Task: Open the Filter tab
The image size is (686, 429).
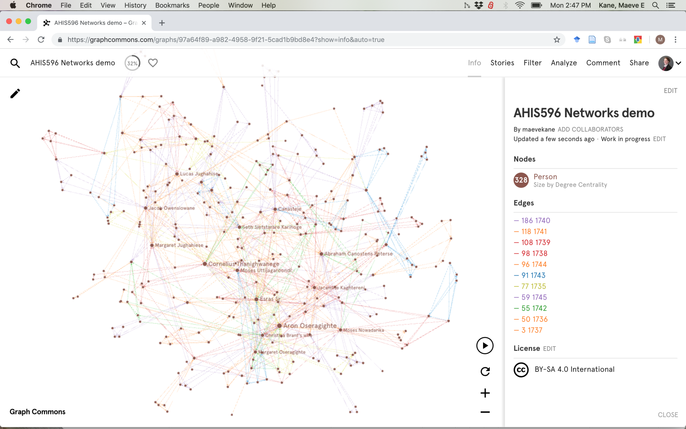Action: [x=532, y=63]
